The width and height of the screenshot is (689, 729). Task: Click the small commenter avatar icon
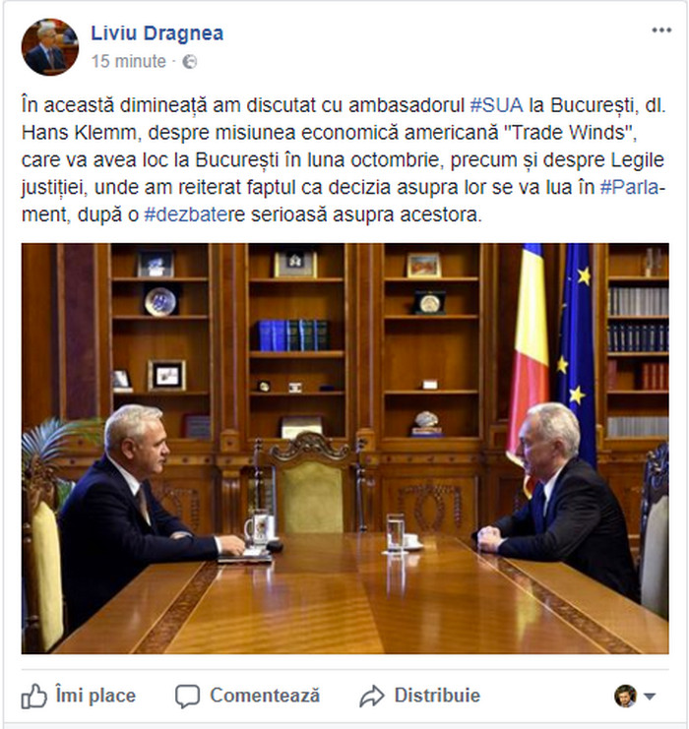[x=625, y=696]
